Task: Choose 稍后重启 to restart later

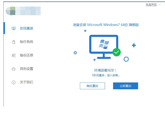Action: click(x=92, y=86)
